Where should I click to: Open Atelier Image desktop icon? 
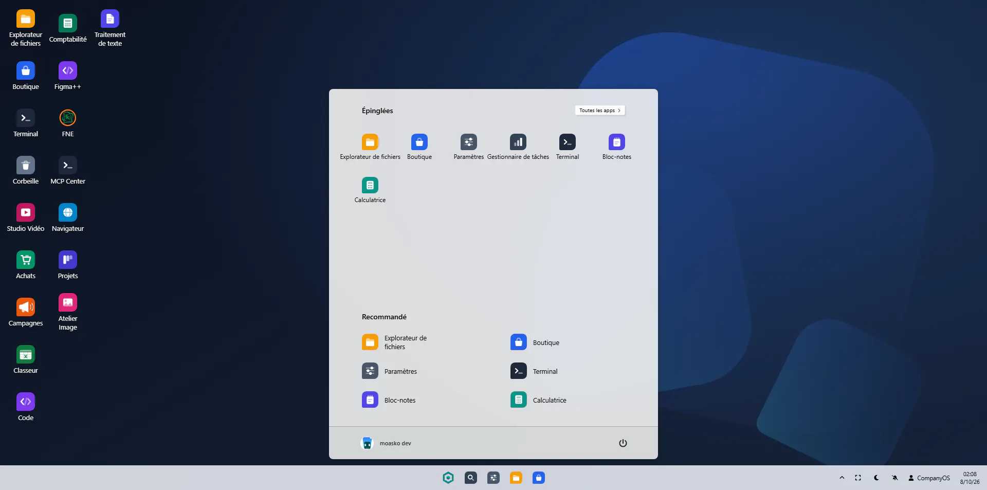coord(67,313)
